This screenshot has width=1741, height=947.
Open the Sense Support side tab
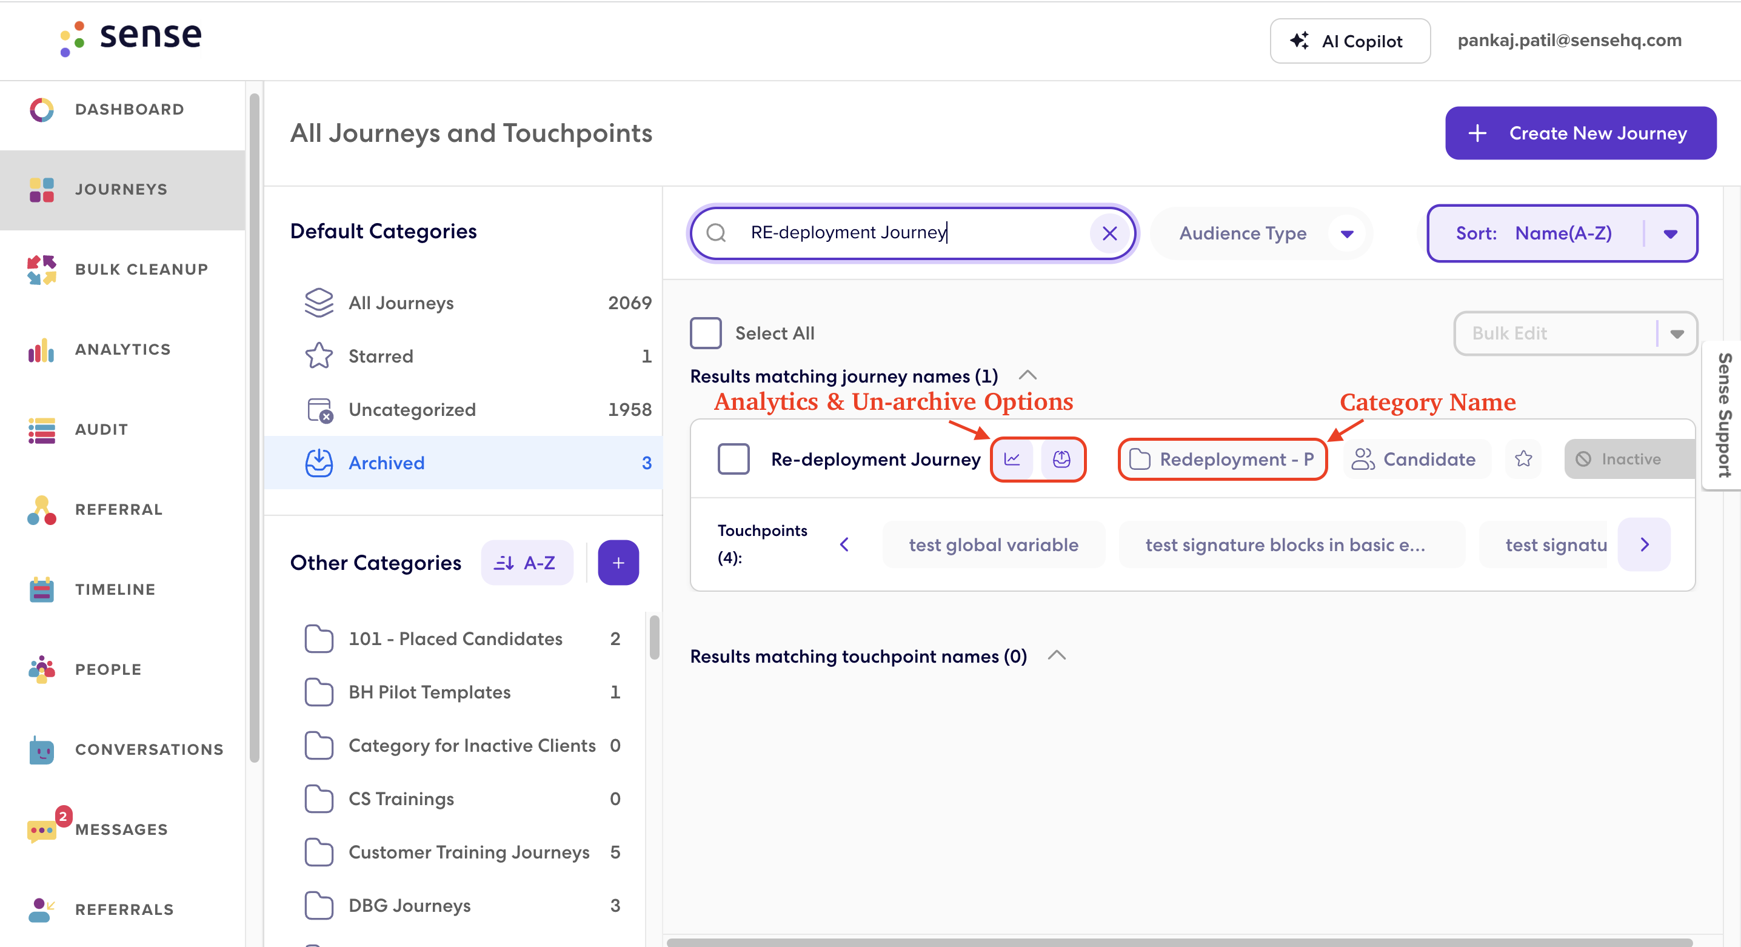(1722, 415)
